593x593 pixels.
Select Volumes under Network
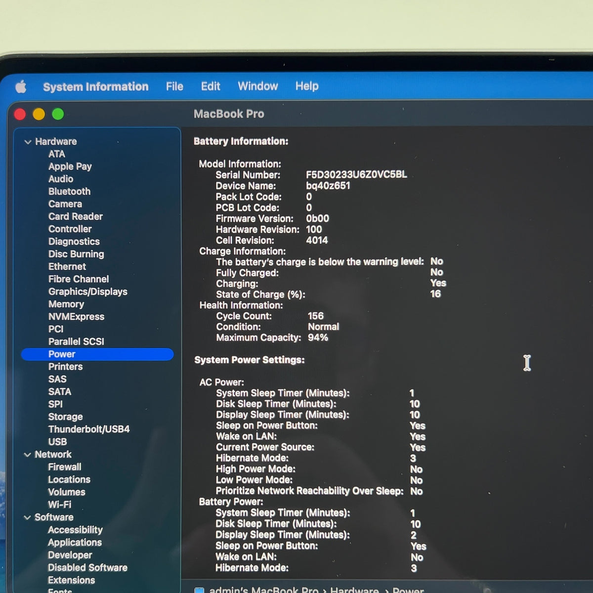click(x=67, y=492)
